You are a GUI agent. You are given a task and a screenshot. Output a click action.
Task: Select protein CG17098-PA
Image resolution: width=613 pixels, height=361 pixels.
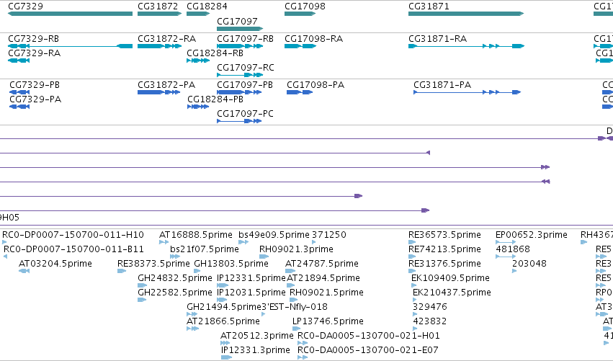[x=300, y=92]
